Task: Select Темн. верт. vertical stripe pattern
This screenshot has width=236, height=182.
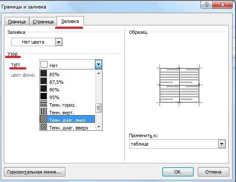Action: pyautogui.click(x=67, y=112)
